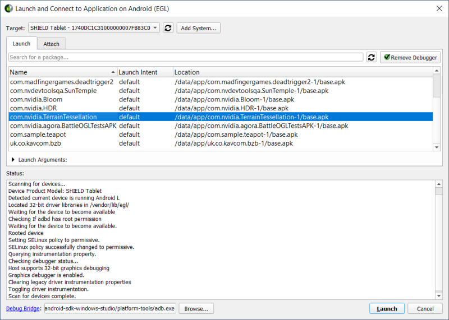Open the Debug Bridge link

tap(24, 308)
